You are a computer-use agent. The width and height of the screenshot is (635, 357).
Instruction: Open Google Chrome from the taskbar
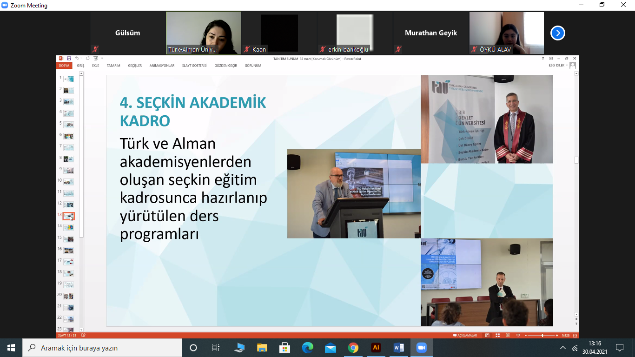353,348
